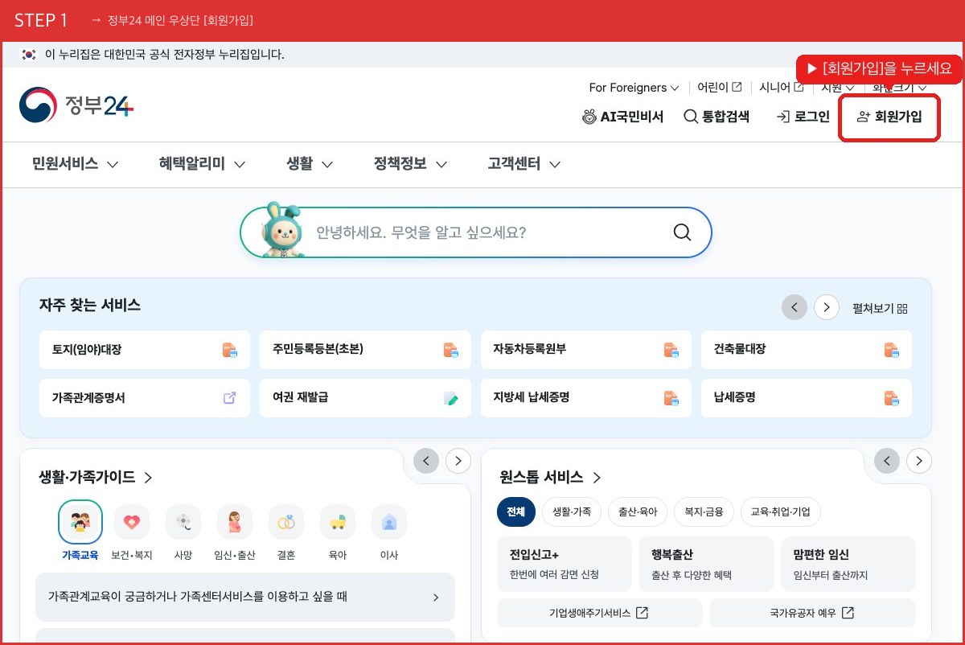Screen dimensions: 965x645
Task: Previous arrow in 원스톱 서비스 panel
Action: tap(887, 461)
